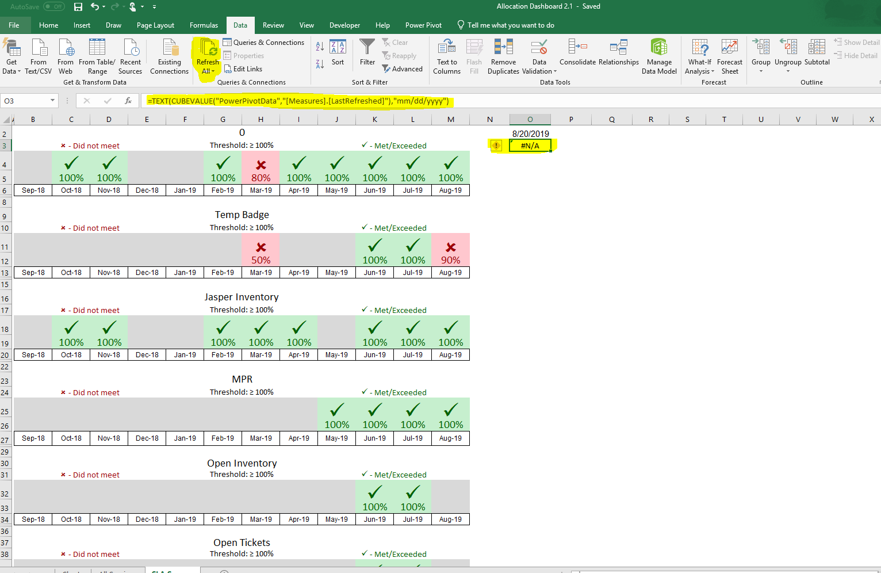The height and width of the screenshot is (573, 881).
Task: Sort ascending A to Z
Action: coord(320,46)
